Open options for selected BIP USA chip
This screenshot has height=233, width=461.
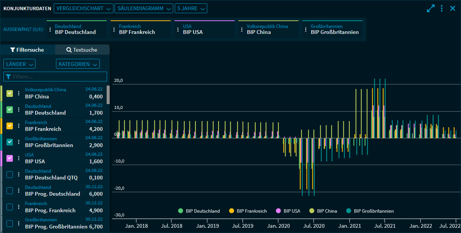click(178, 29)
